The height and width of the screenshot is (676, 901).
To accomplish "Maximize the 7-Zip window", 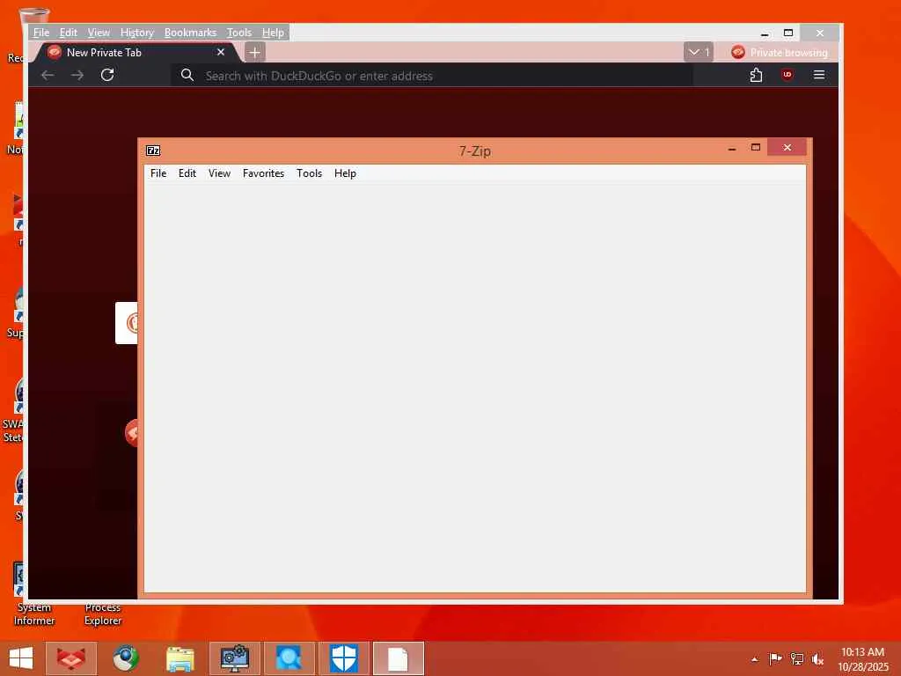I will coord(756,148).
